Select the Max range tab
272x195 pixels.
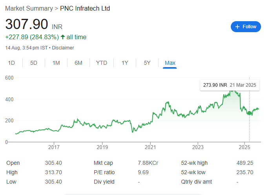pos(170,63)
